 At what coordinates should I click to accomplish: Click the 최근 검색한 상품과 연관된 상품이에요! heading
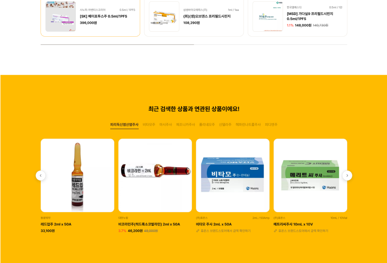[x=194, y=109]
